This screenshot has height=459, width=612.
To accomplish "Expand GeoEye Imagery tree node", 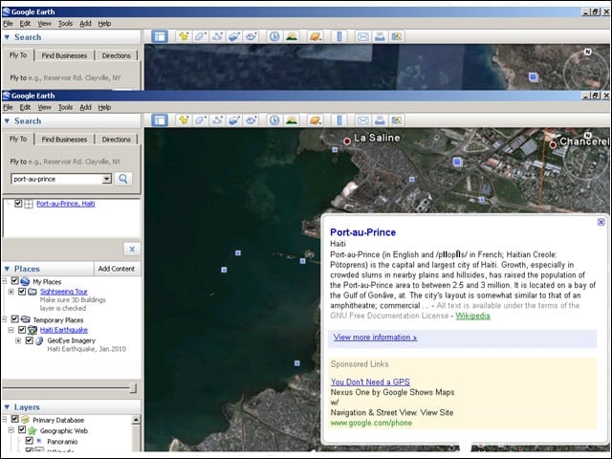I will [18, 340].
